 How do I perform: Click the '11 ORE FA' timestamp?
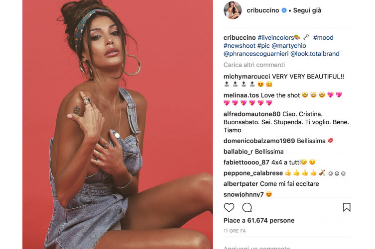(235, 231)
